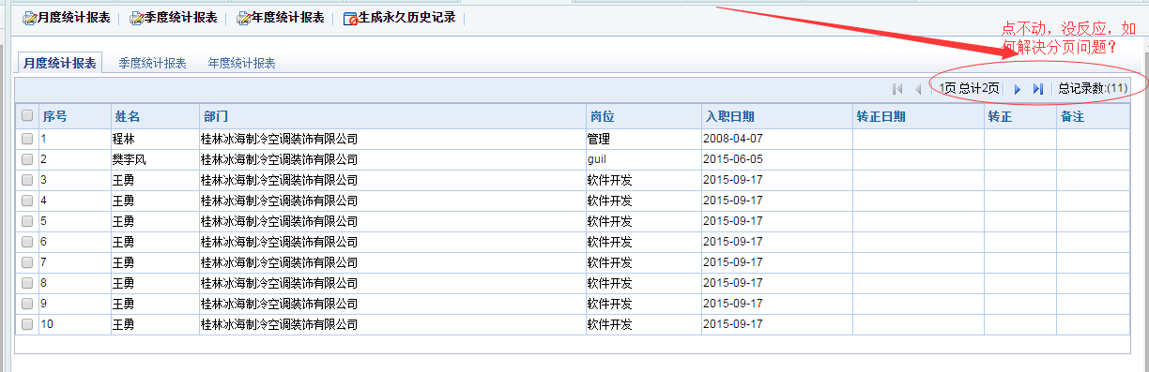1149x372 pixels.
Task: Click the date 2015-06-05
Action: tap(733, 159)
